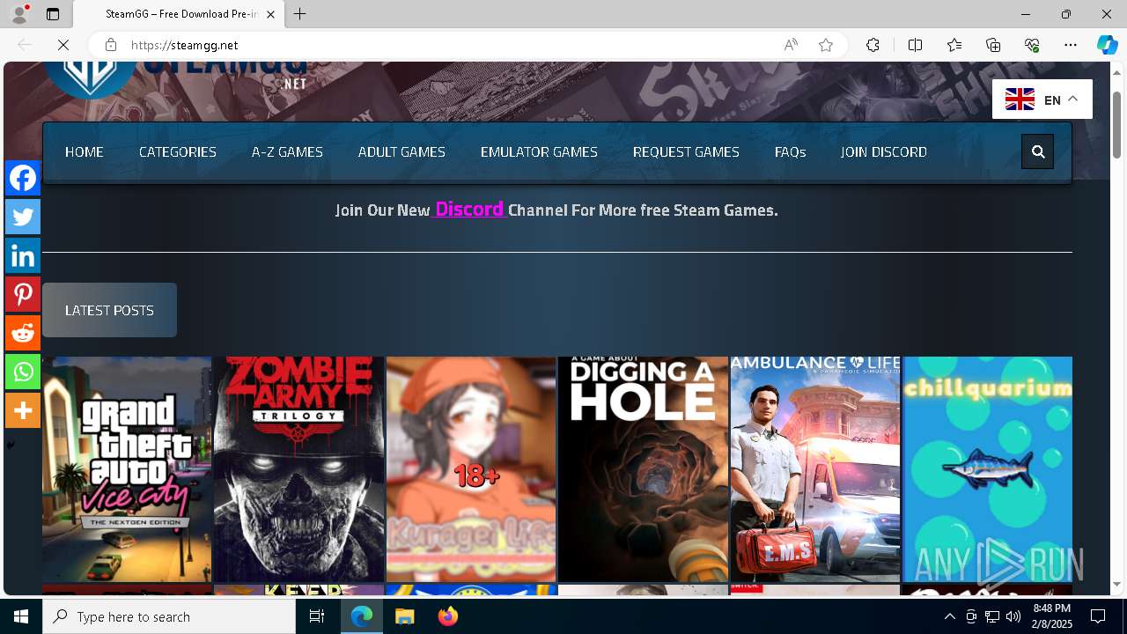Open Settings and more menu
Screen dimensions: 1127x634
click(1071, 45)
